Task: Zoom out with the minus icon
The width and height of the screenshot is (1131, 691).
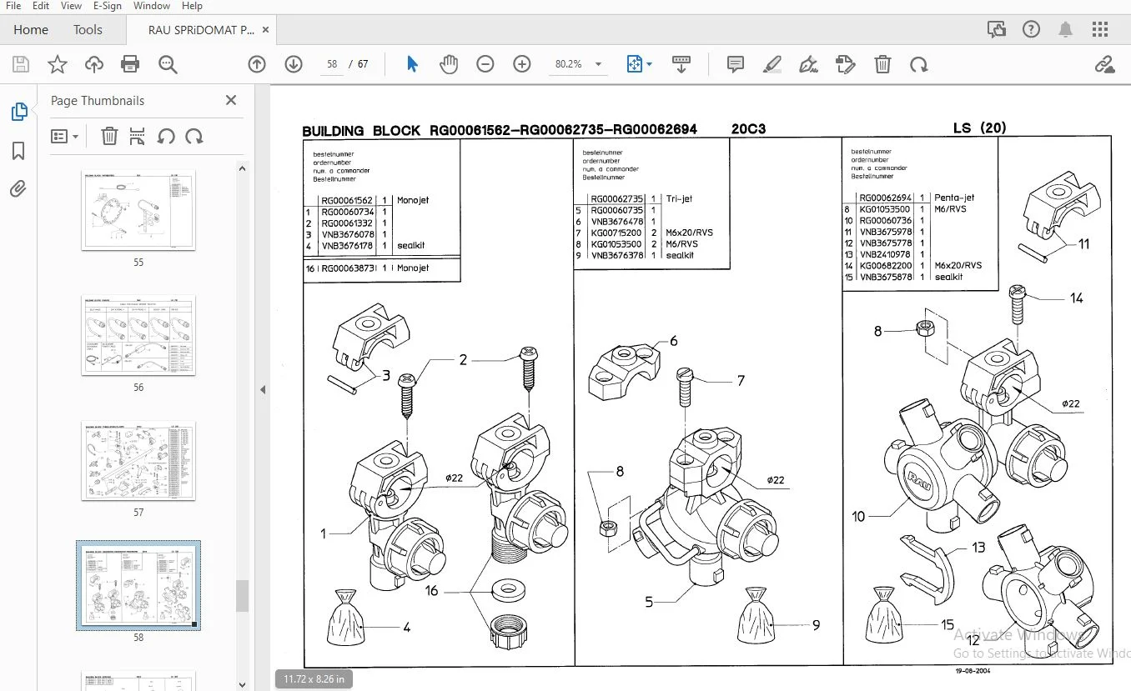Action: [x=485, y=64]
